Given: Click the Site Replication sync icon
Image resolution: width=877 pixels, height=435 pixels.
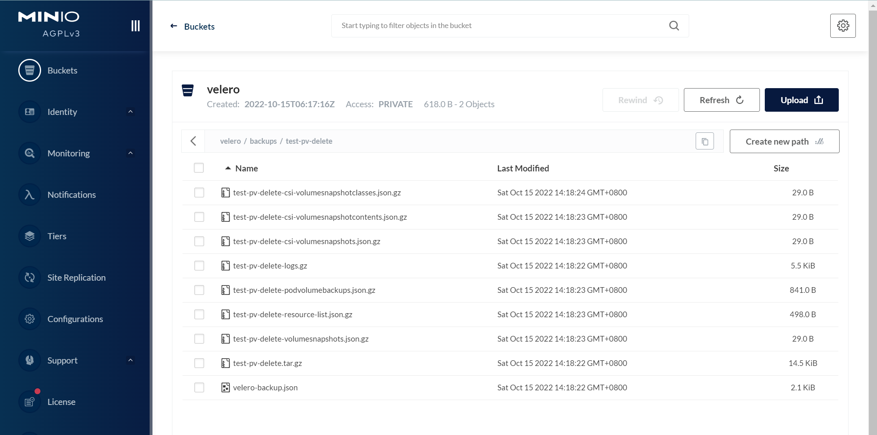Looking at the screenshot, I should tap(30, 277).
